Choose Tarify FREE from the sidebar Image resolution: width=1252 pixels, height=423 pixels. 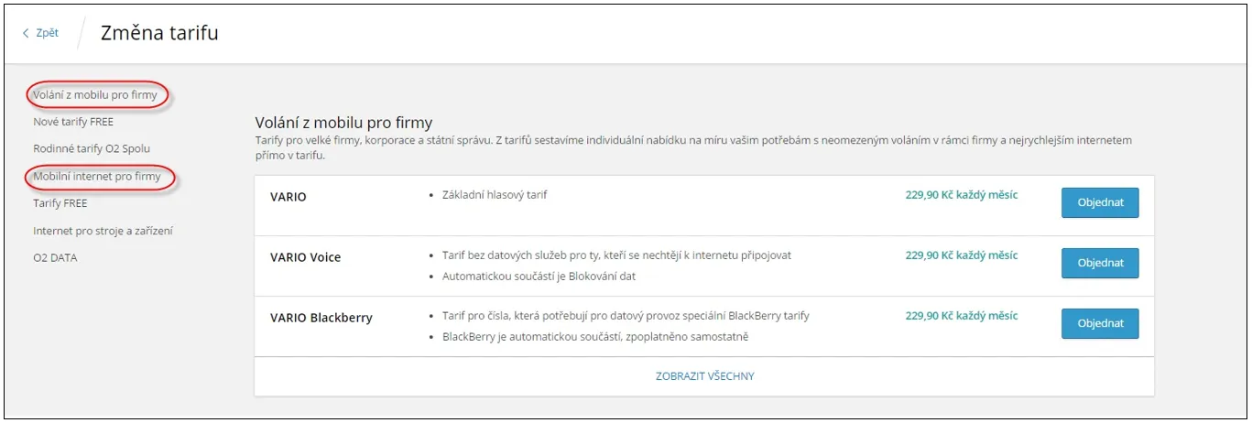60,203
